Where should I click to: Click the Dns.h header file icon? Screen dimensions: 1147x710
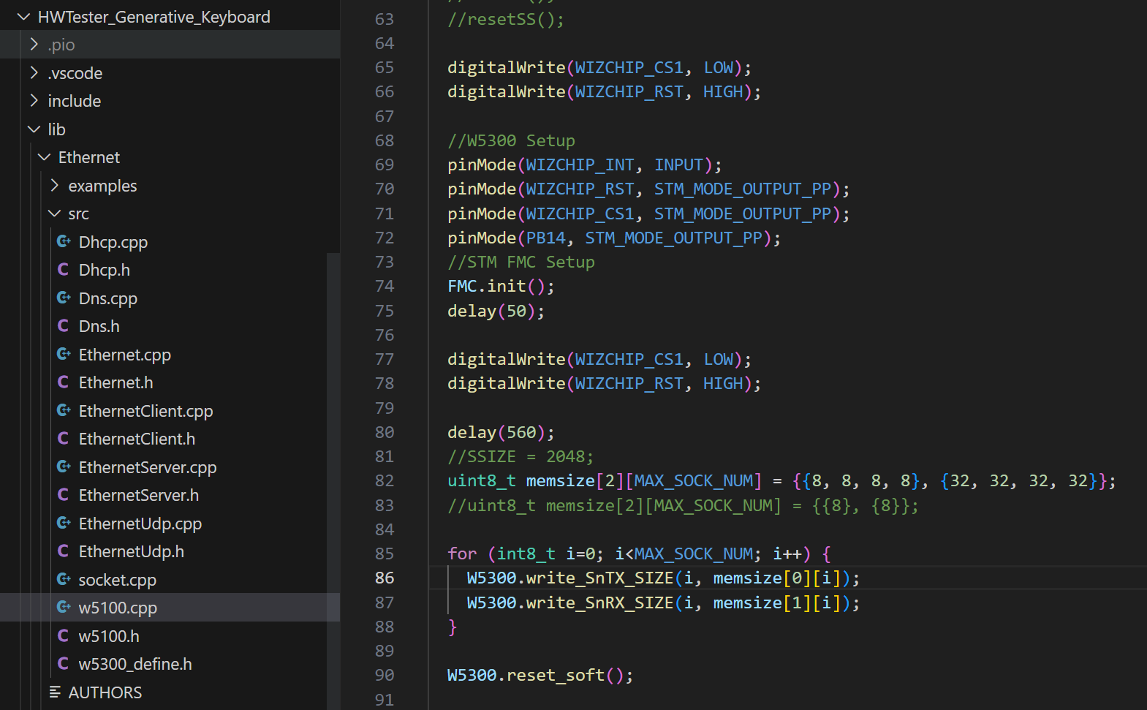pos(64,325)
